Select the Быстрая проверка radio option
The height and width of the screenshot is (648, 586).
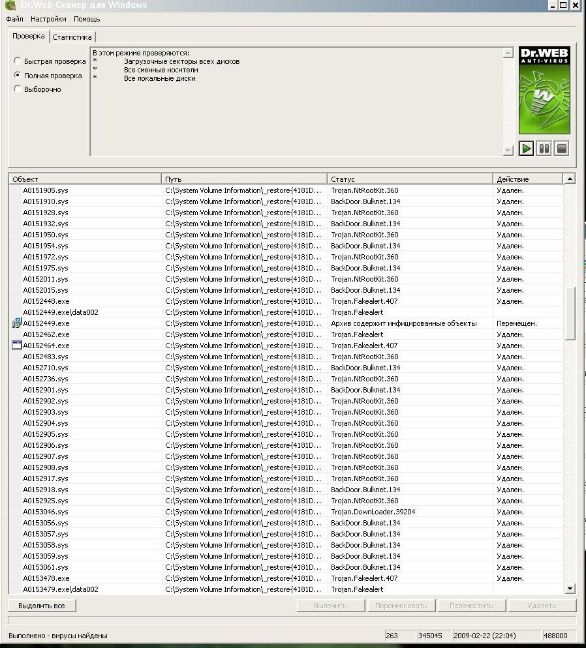click(x=18, y=61)
